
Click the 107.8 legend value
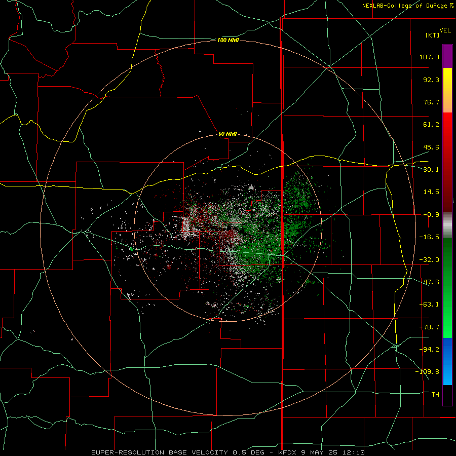tap(429, 57)
